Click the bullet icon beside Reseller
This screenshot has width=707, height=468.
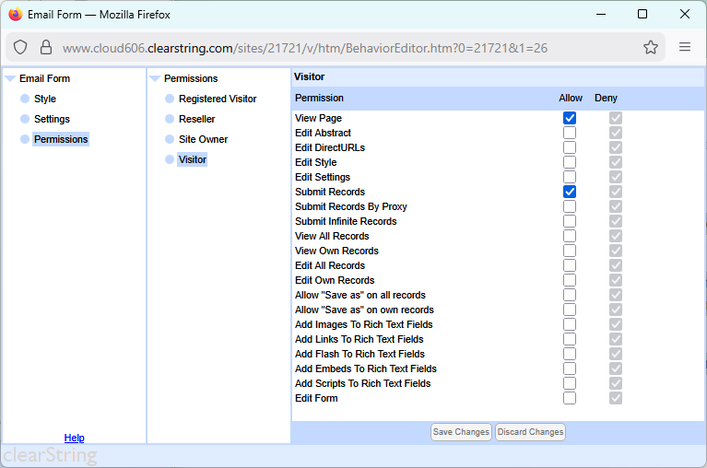click(170, 119)
